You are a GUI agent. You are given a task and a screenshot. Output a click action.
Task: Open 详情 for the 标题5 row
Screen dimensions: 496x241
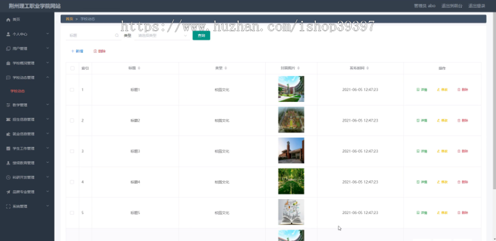(x=422, y=212)
